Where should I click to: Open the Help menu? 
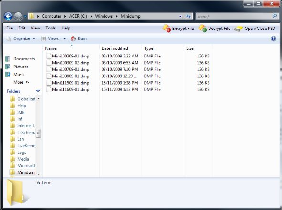pos(66,28)
